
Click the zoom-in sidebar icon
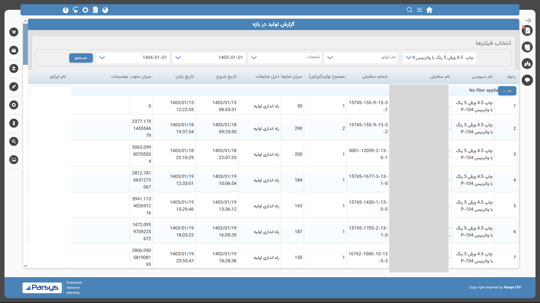pyautogui.click(x=14, y=141)
